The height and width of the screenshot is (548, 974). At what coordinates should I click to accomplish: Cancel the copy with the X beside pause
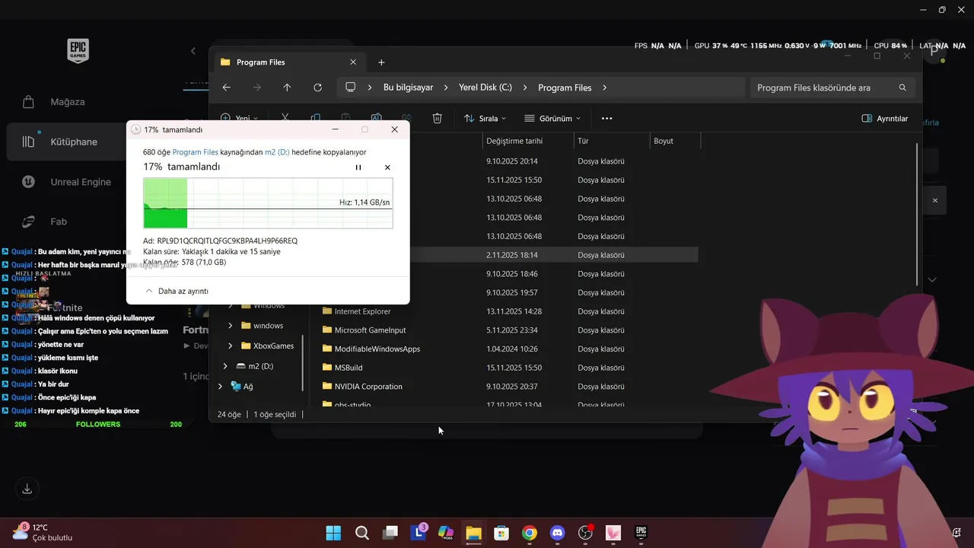[x=387, y=167]
